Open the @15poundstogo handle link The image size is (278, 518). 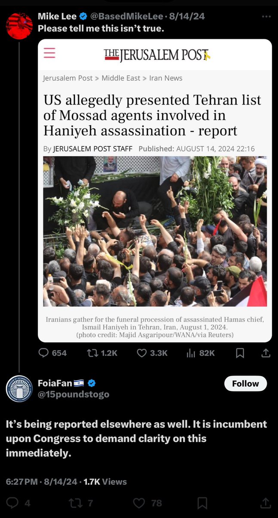tap(74, 395)
